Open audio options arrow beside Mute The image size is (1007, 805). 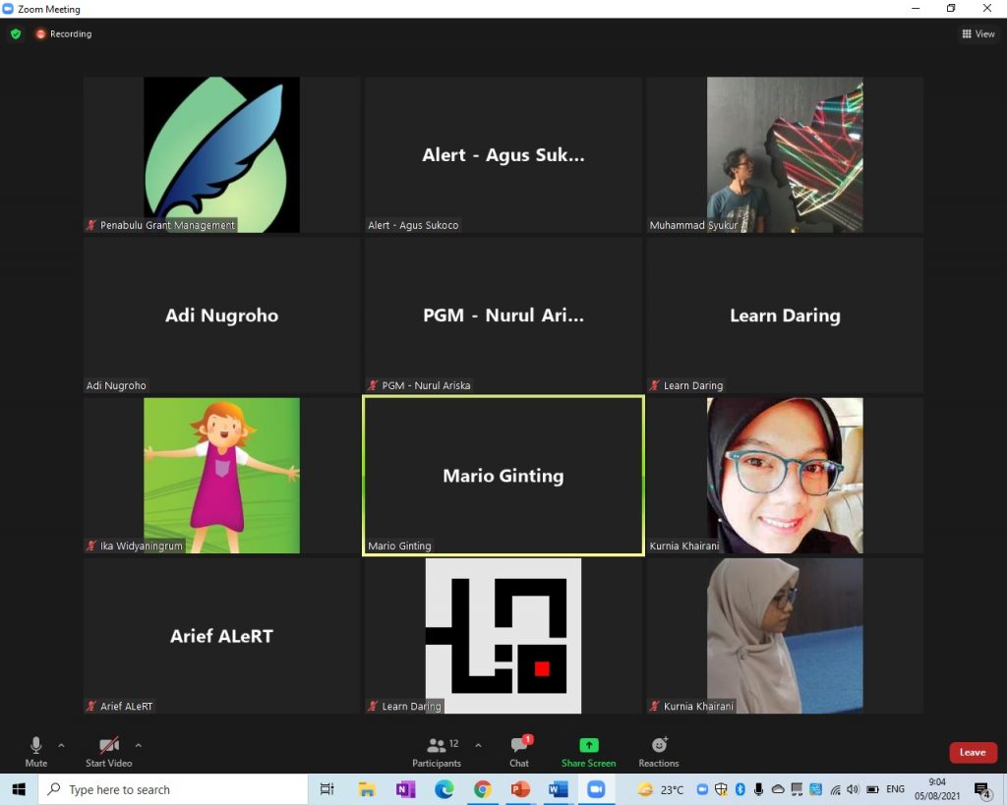point(61,745)
